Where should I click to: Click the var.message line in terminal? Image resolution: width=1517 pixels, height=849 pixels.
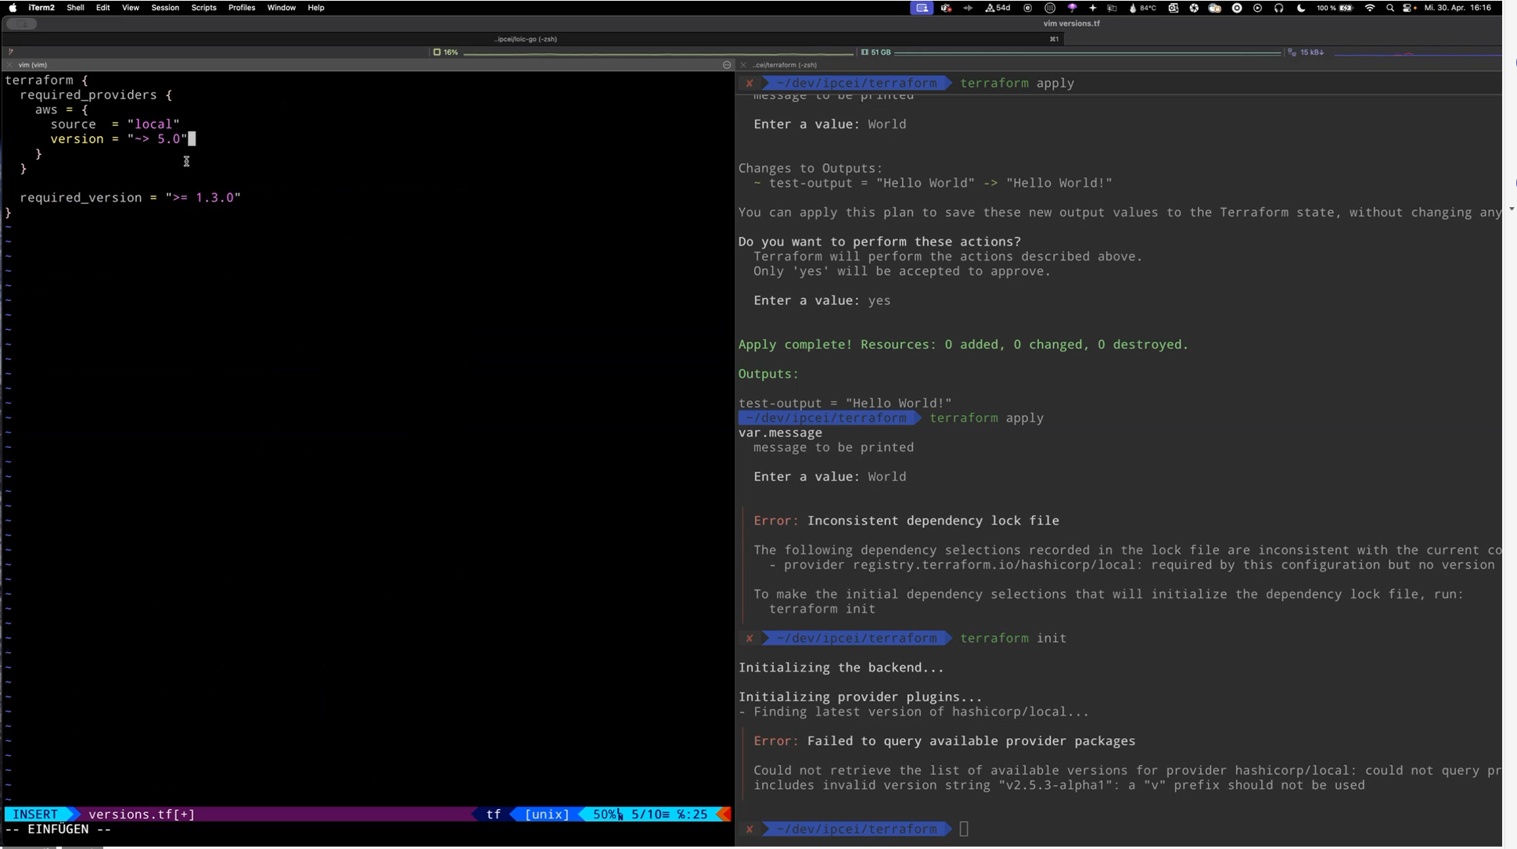coord(780,433)
